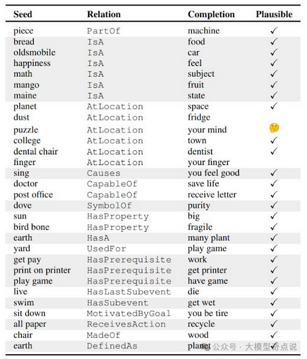Screen dimensions: 307x359
Task: Click the checkmark next to 'food'
Action: (x=274, y=42)
